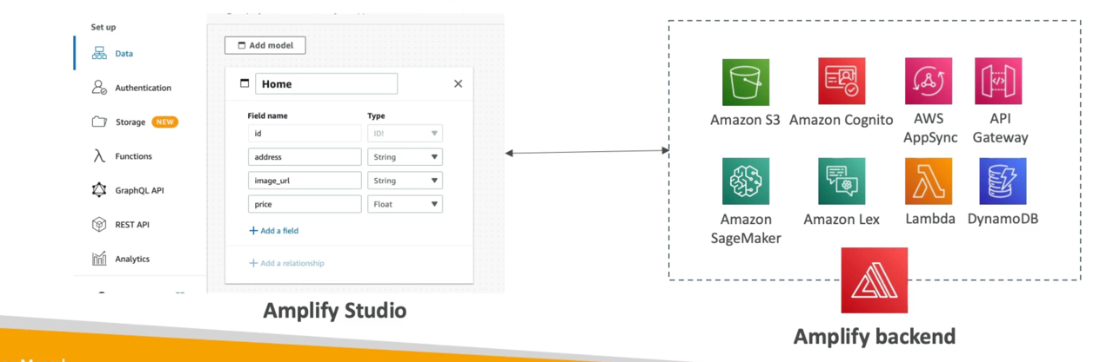Open the Storage sidebar item
The image size is (1100, 362).
coord(130,122)
